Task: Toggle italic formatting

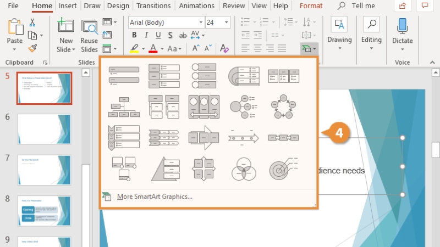Action: [146, 35]
